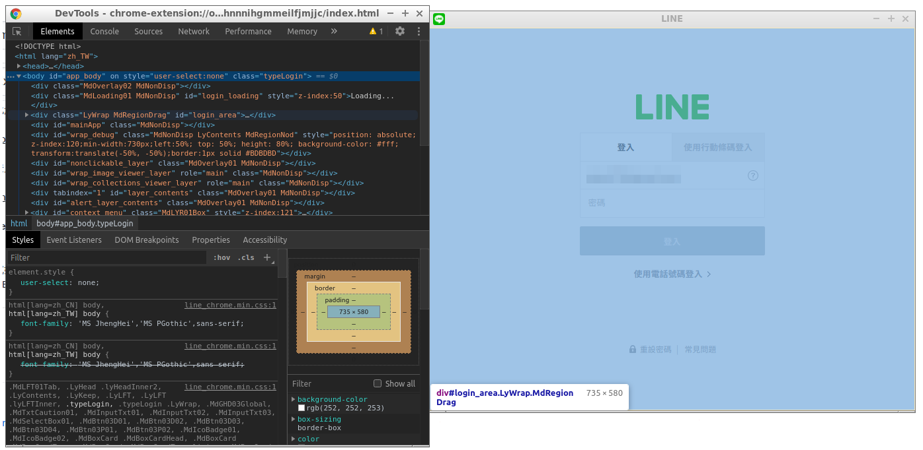Expand the box-sizing computed property
Screen dimensions: 923x450
(294, 419)
